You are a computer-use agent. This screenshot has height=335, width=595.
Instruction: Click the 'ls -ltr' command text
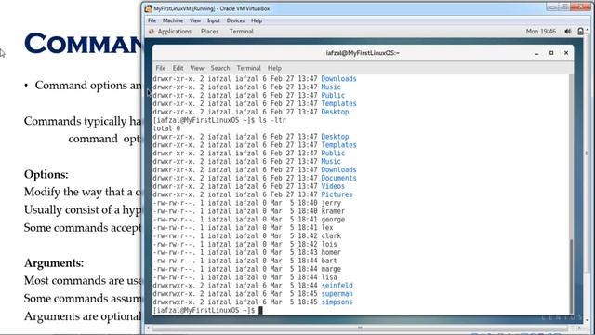[x=272, y=120]
